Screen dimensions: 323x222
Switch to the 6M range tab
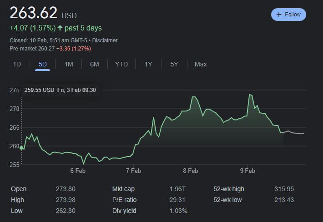[x=94, y=64]
